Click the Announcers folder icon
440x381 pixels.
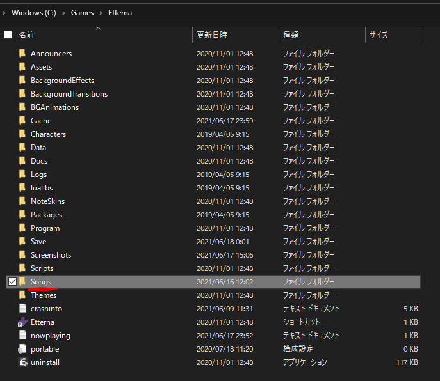22,53
